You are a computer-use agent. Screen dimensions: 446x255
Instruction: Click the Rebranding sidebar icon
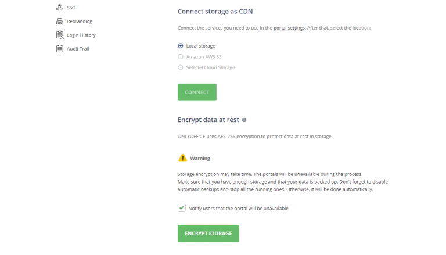59,21
